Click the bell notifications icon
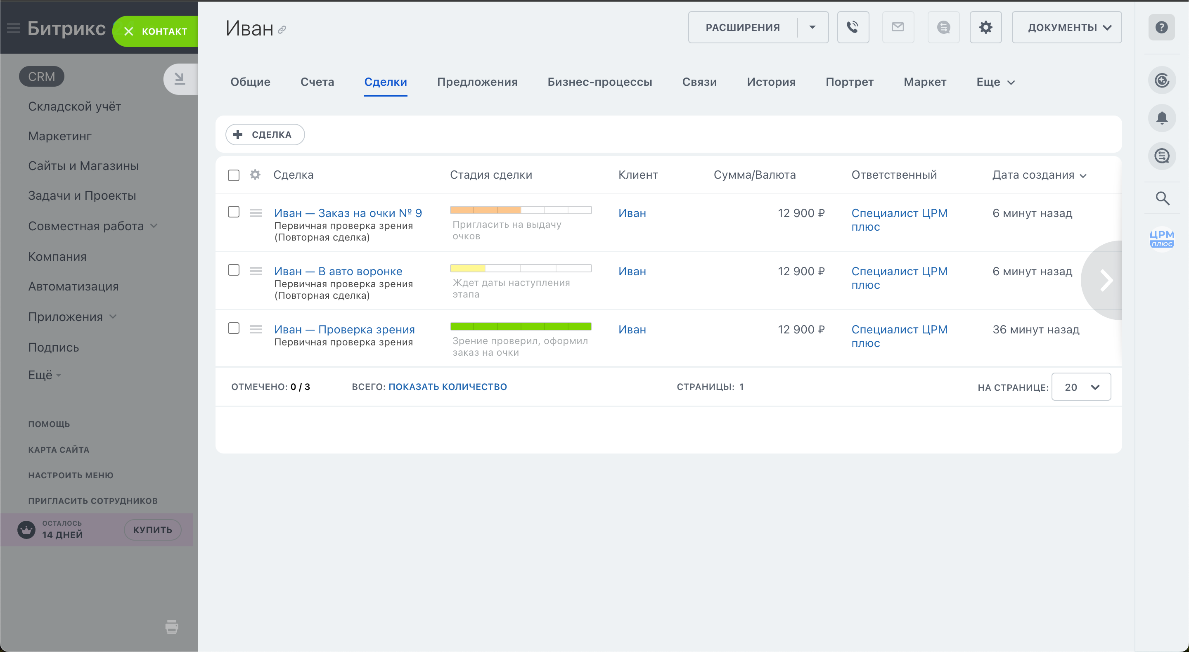 [x=1161, y=118]
